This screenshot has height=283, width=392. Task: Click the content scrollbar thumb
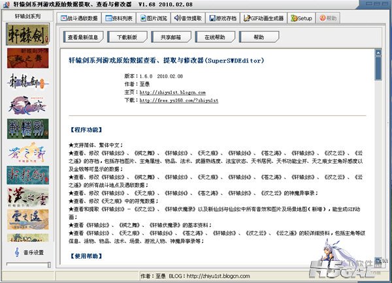[378, 68]
